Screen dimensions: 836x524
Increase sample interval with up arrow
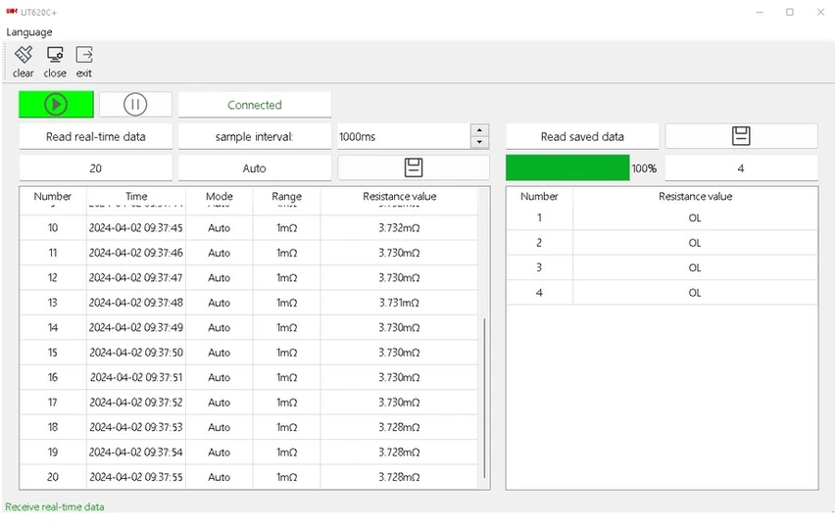479,130
